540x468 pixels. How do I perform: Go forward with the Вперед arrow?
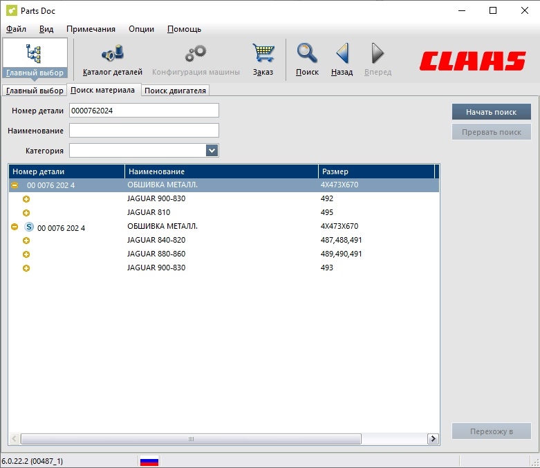click(x=378, y=53)
